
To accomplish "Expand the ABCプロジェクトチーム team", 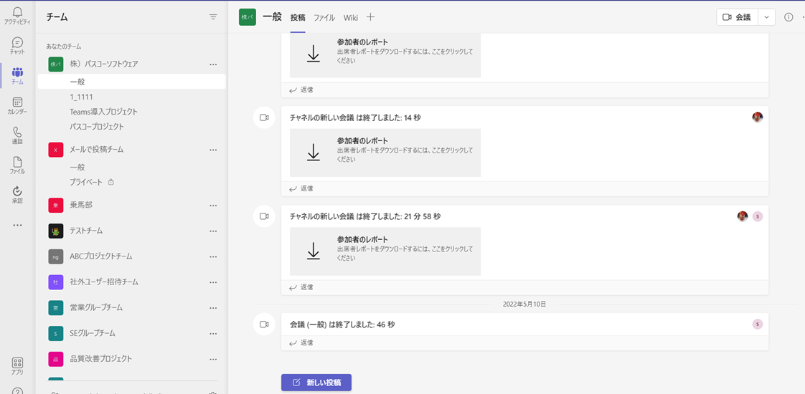I will pyautogui.click(x=101, y=256).
